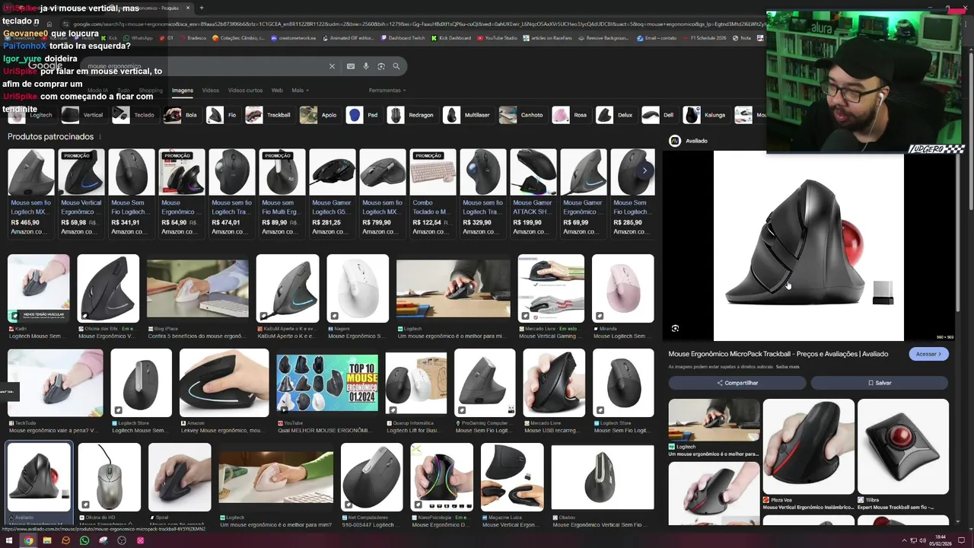Switch to the Shopping tab

pyautogui.click(x=151, y=91)
